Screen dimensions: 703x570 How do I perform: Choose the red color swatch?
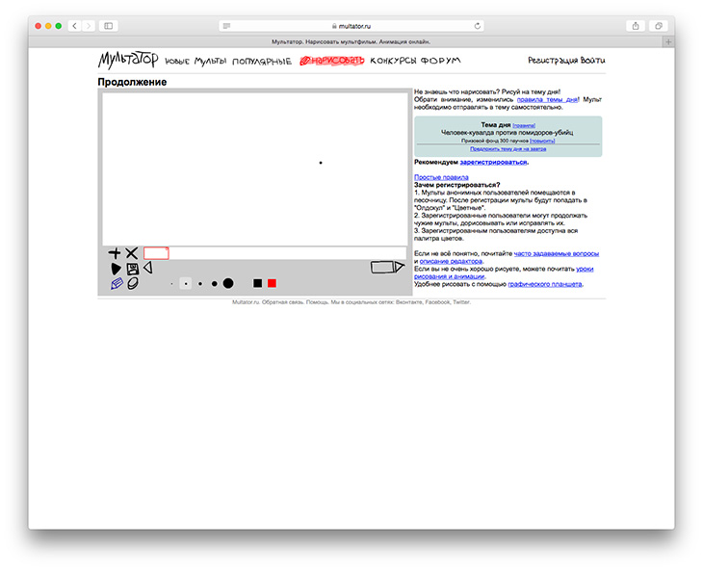click(x=272, y=283)
